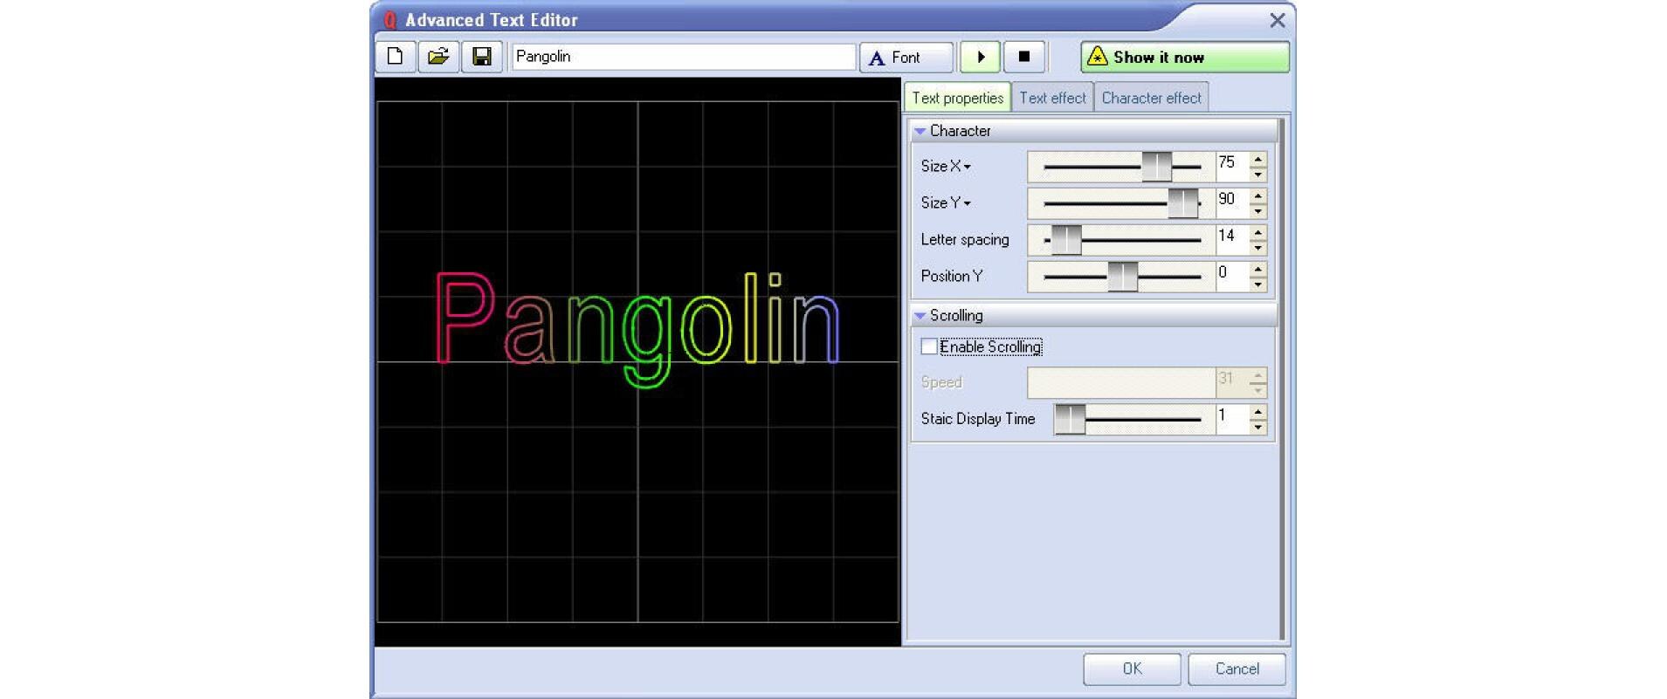
Task: Create a new blank text document
Action: pyautogui.click(x=396, y=57)
